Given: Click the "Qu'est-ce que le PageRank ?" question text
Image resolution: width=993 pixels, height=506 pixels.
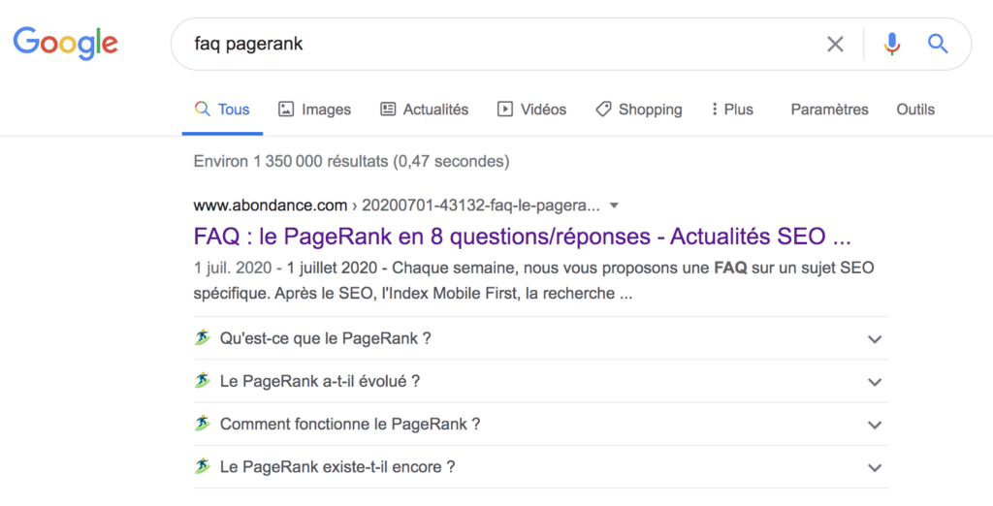Looking at the screenshot, I should point(326,338).
